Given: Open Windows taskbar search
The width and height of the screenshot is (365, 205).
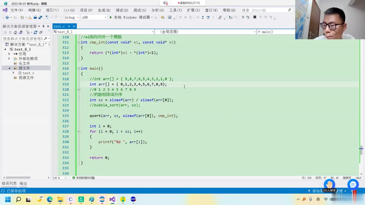Looking at the screenshot, I should [x=18, y=199].
